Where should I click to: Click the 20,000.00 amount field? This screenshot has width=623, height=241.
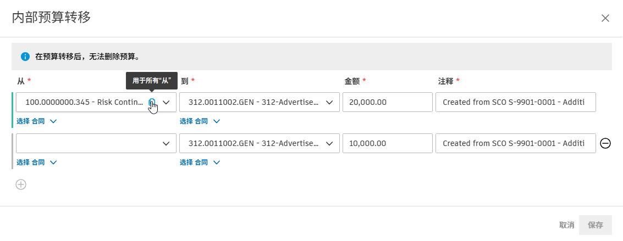(x=387, y=102)
